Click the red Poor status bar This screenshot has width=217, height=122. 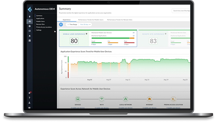[x=129, y=43]
